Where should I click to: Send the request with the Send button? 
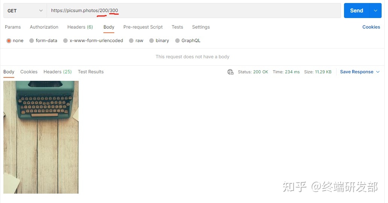coord(356,11)
